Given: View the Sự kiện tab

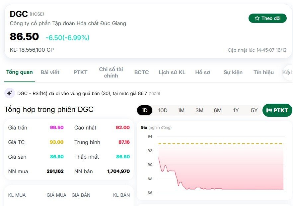Looking at the screenshot, I should click(233, 72).
